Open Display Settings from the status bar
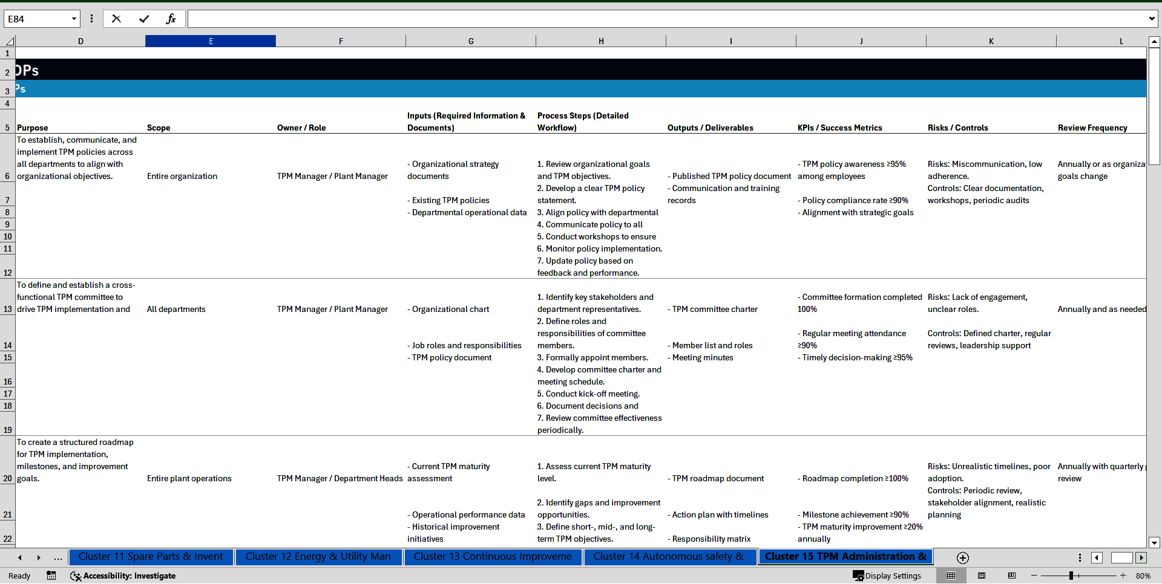The width and height of the screenshot is (1162, 584). tap(887, 576)
